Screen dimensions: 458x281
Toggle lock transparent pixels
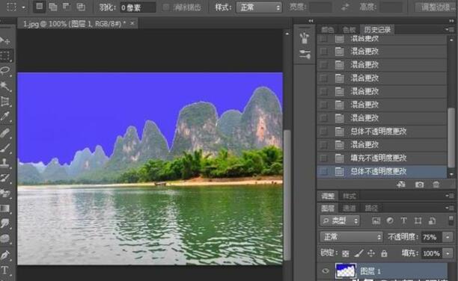click(x=345, y=253)
